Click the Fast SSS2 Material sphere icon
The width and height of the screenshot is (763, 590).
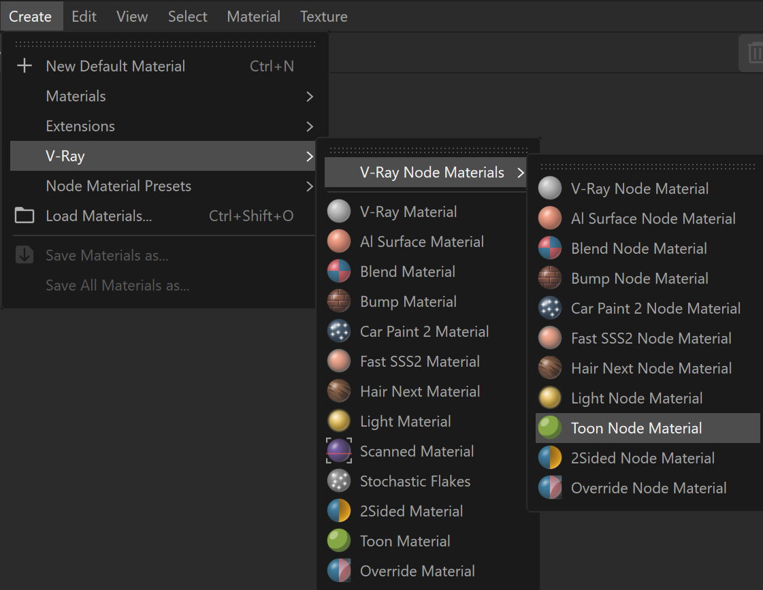[x=339, y=361]
